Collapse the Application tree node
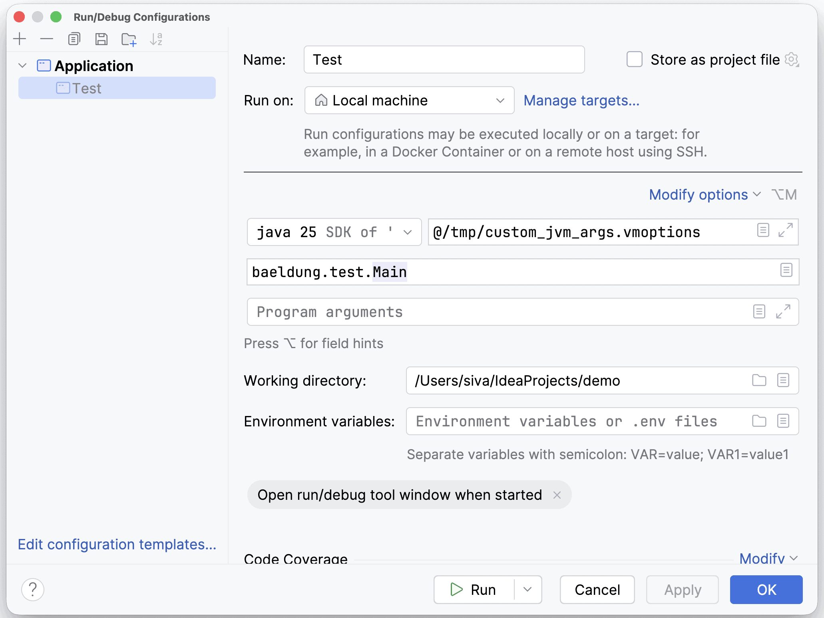Screen dimensions: 824x618 [x=23, y=65]
